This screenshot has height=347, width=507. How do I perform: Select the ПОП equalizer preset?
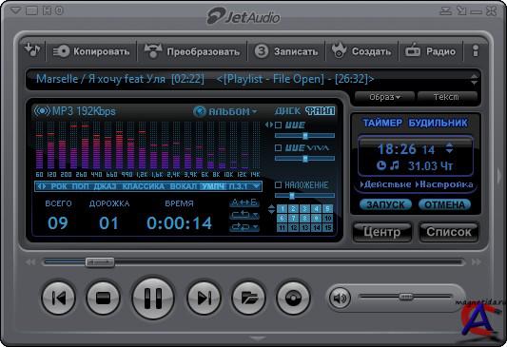81,186
